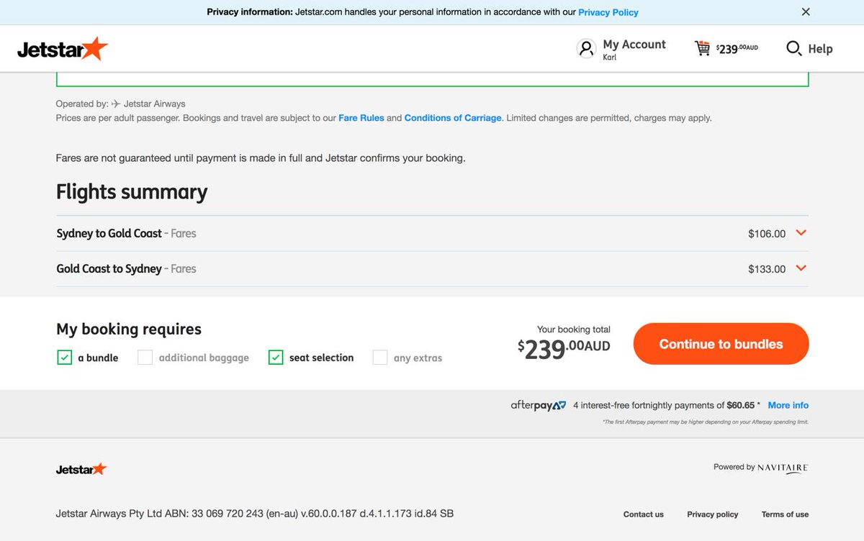Click the Flights summary heading
864x541 pixels.
(132, 192)
